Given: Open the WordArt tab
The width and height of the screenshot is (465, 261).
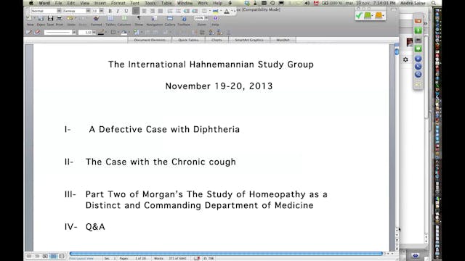Looking at the screenshot, I should tap(283, 40).
